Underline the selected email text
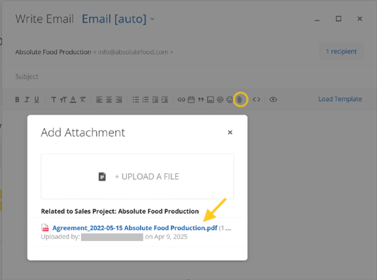Viewport: 377px width, 280px height. click(36, 99)
